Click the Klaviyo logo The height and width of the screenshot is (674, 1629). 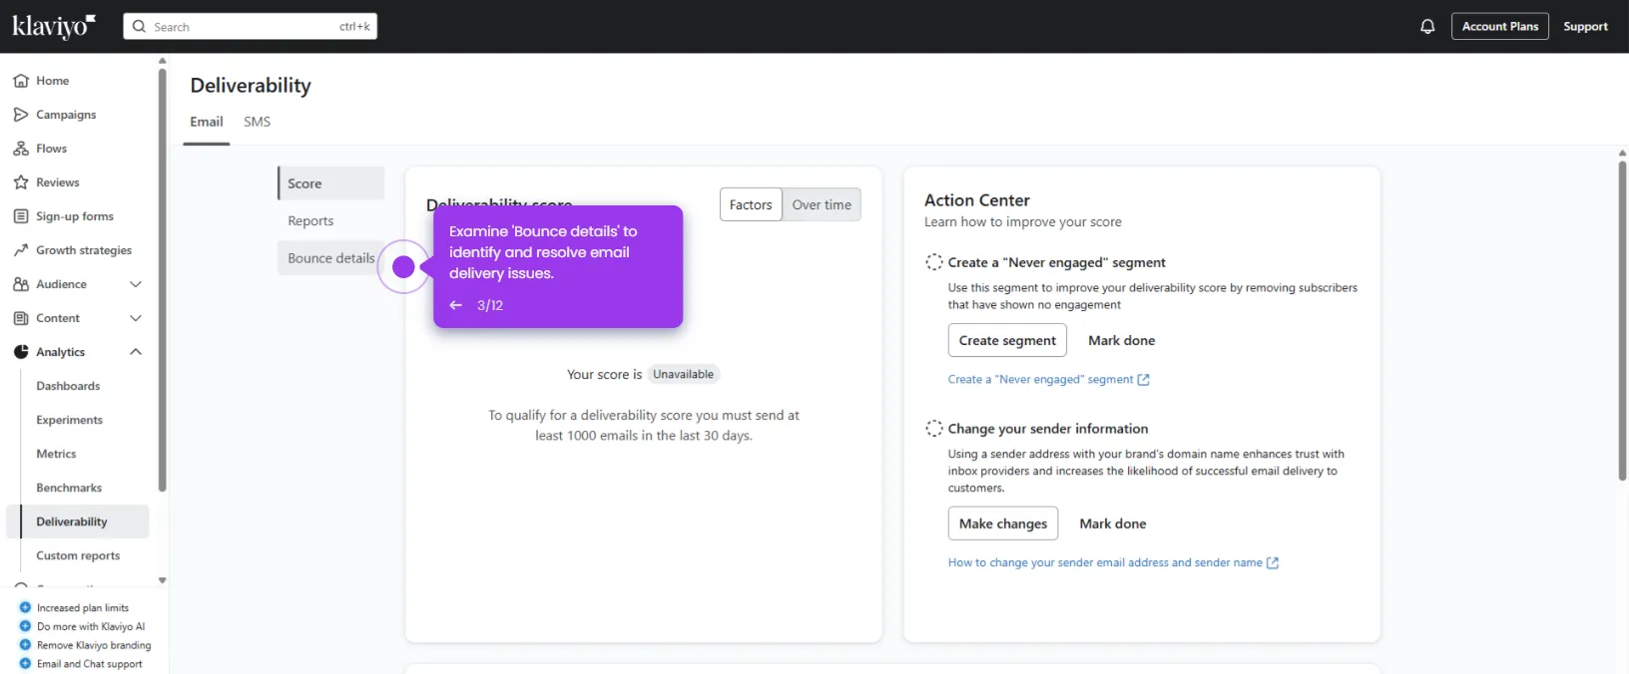tap(54, 26)
